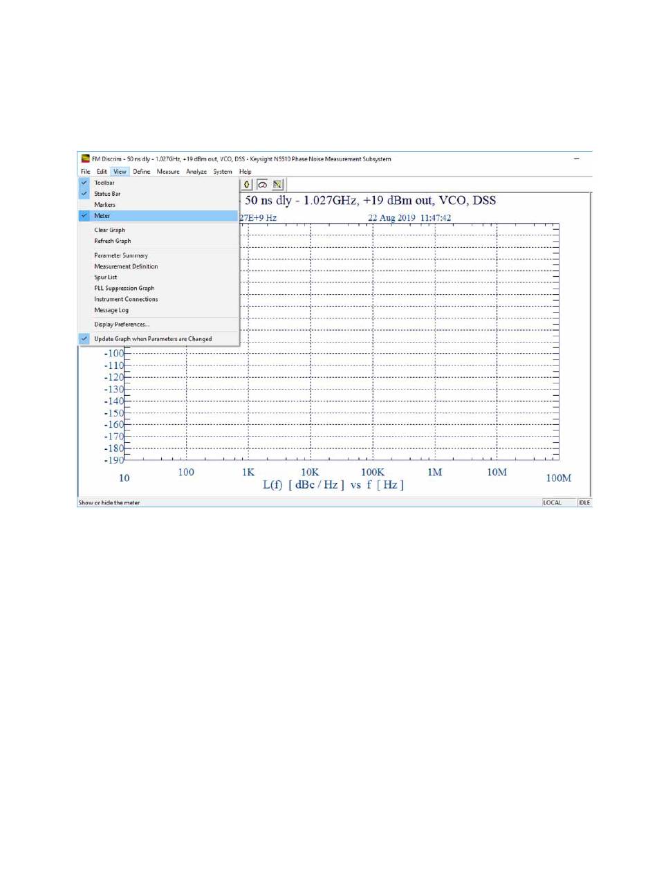657x872 pixels.
Task: Open Instrument Connections
Action: (x=158, y=299)
